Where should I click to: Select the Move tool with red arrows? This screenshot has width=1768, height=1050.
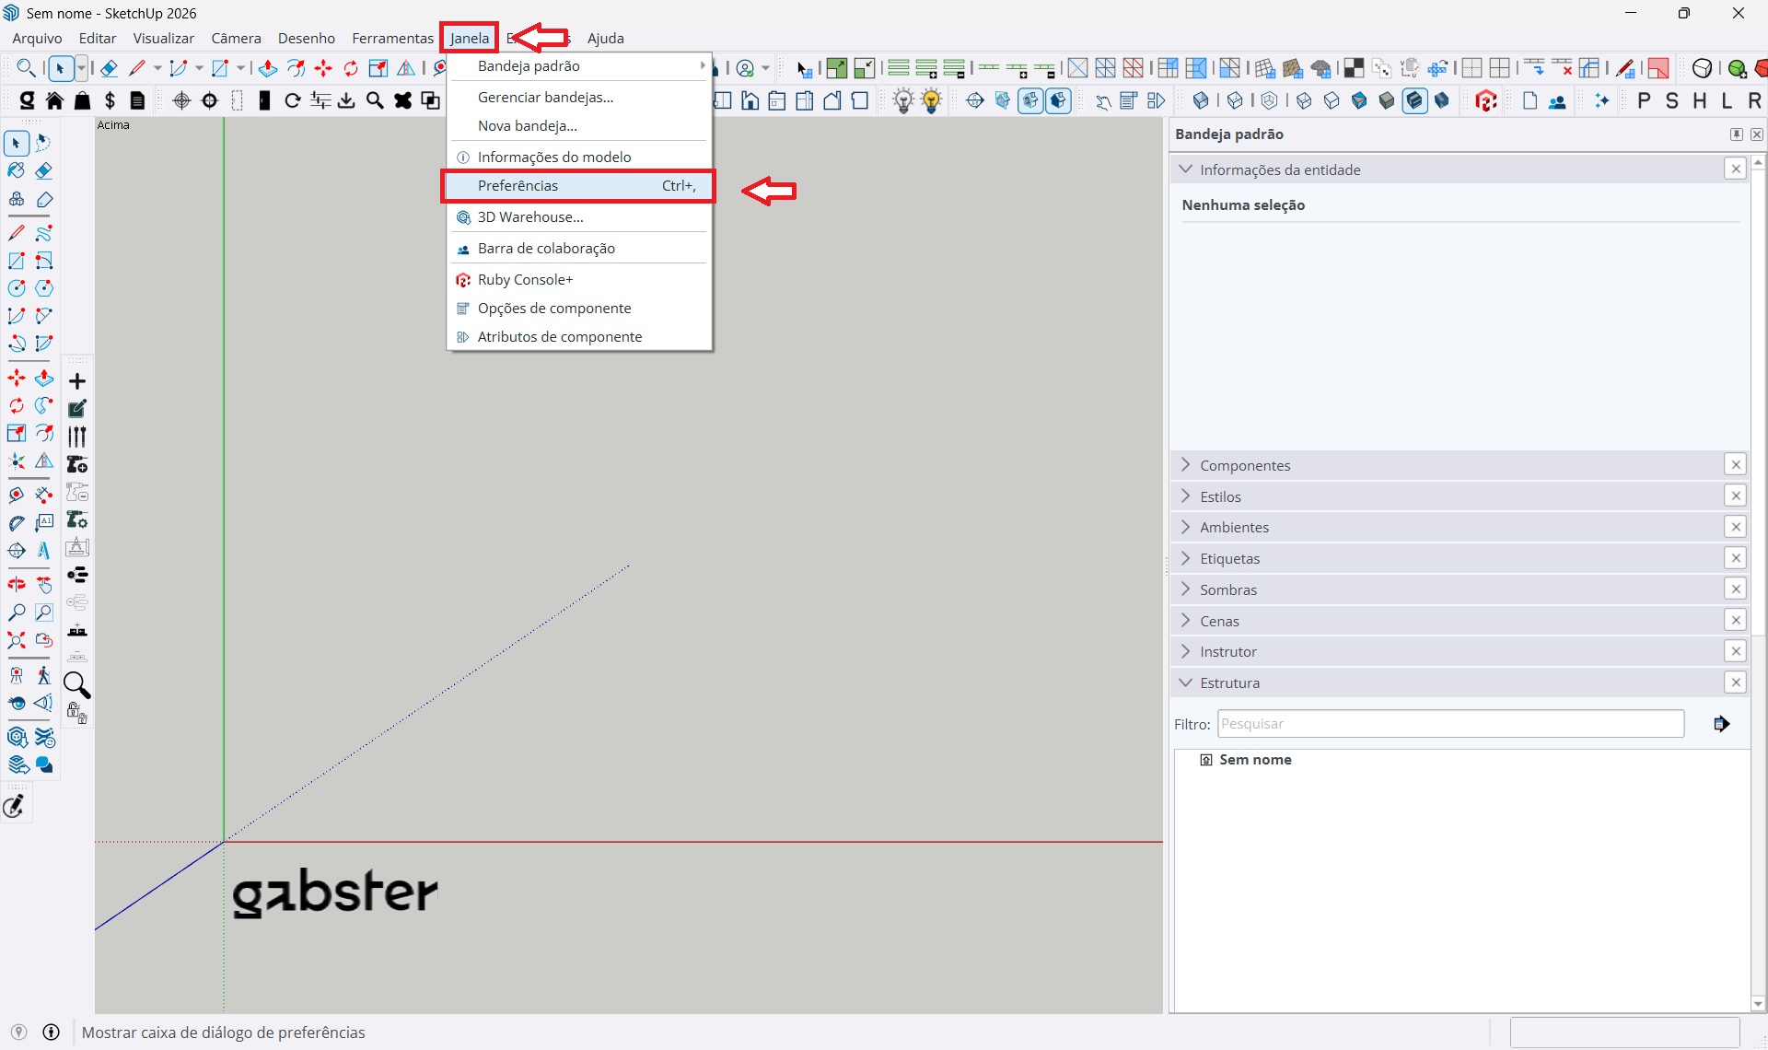[17, 379]
